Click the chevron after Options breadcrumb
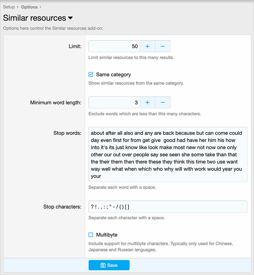Image resolution: width=254 pixels, height=275 pixels. 40,7
